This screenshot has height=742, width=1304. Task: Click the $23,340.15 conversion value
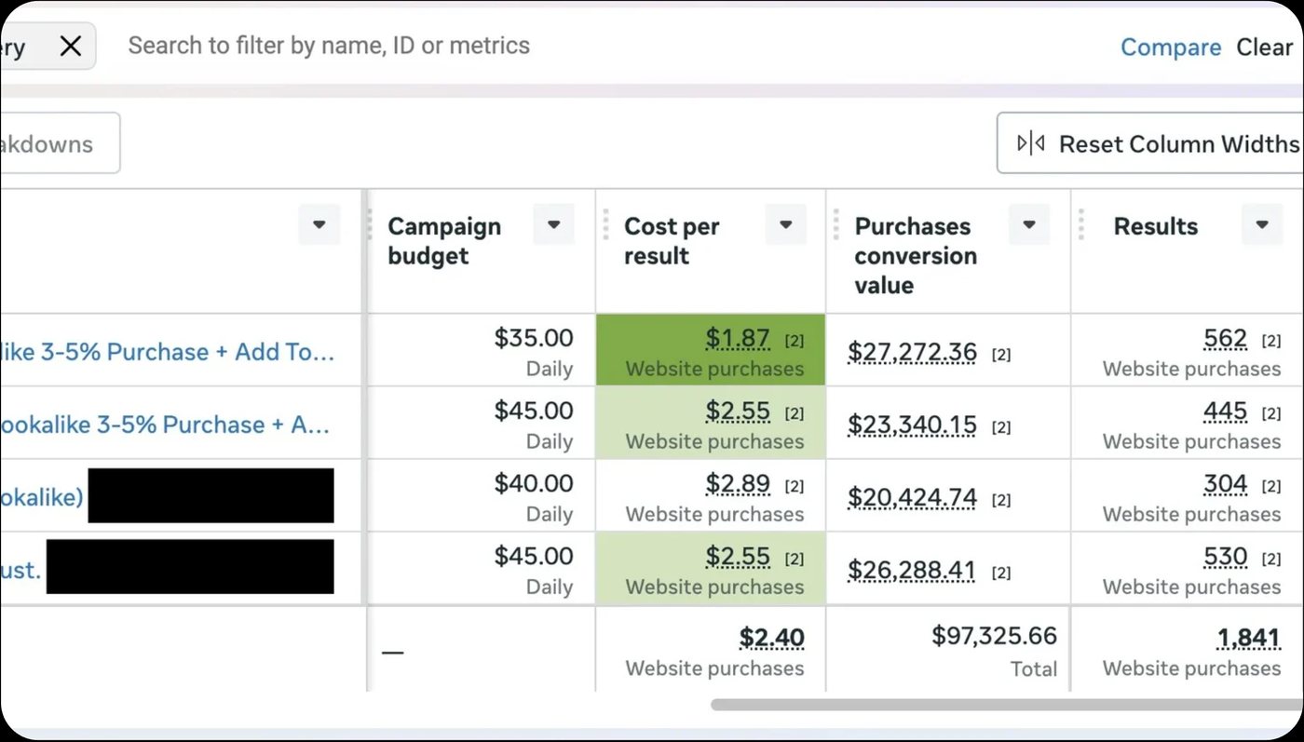click(x=912, y=425)
